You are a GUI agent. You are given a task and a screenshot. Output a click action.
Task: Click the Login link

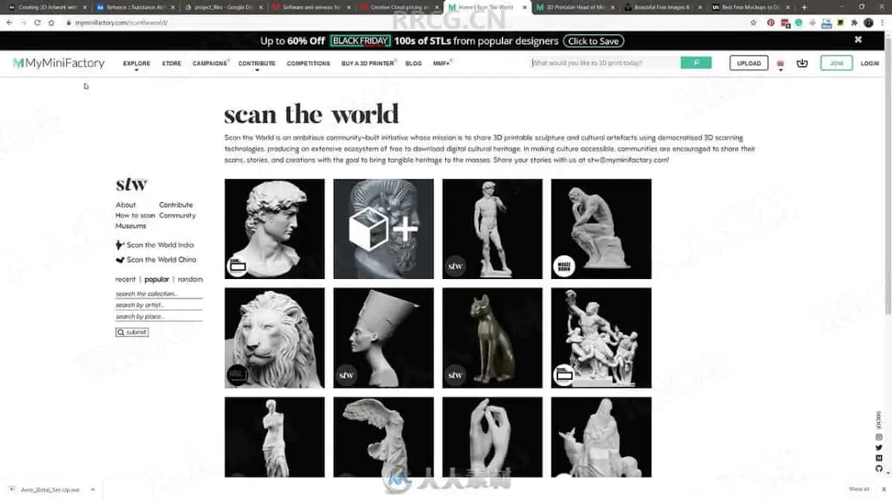point(870,64)
